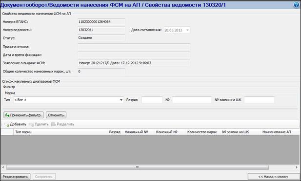
Task: Click the greyed Разделить toolbar item
Action: pyautogui.click(x=63, y=124)
